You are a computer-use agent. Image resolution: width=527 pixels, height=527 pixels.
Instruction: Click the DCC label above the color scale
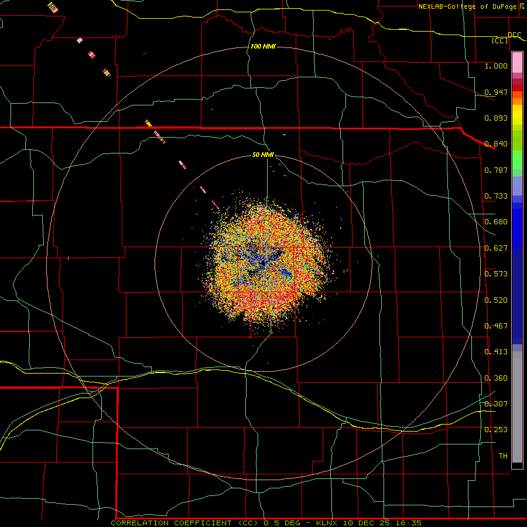click(514, 35)
